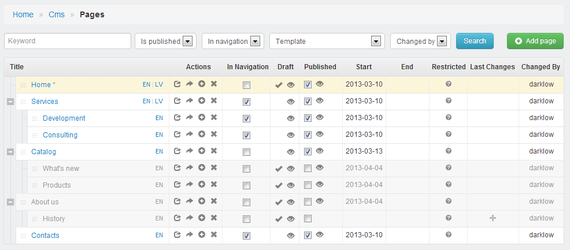This screenshot has width=570, height=250.
Task: Click the plus icon in History's Last Changes
Action: click(x=493, y=218)
